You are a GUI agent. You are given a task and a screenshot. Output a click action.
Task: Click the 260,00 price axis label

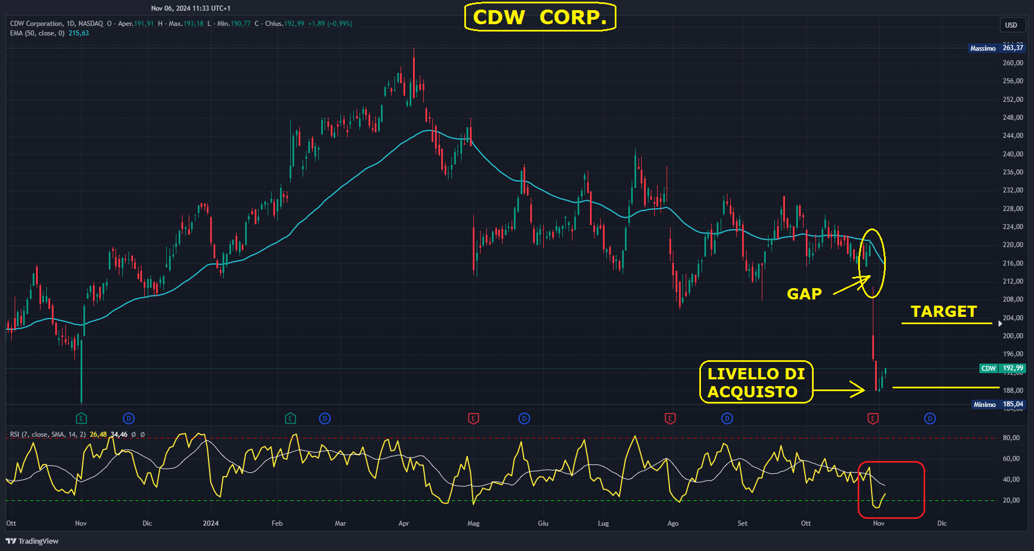tap(1013, 63)
